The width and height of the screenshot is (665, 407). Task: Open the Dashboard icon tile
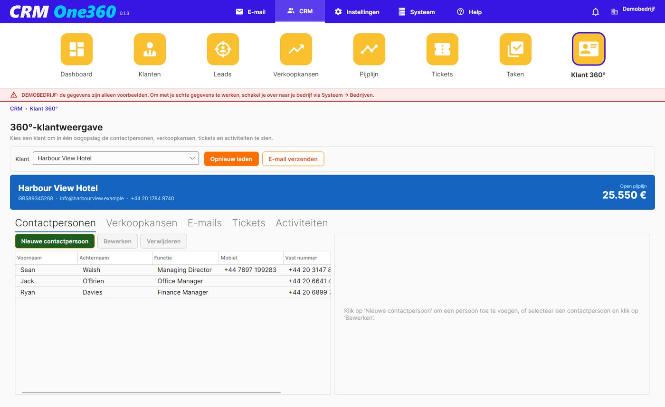point(76,49)
